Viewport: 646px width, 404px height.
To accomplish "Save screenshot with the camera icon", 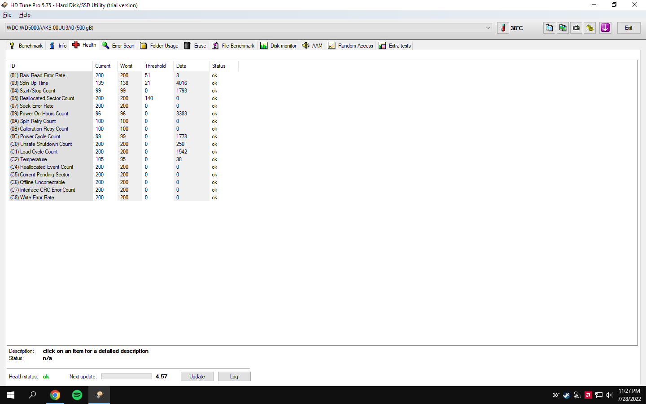I will click(x=576, y=28).
